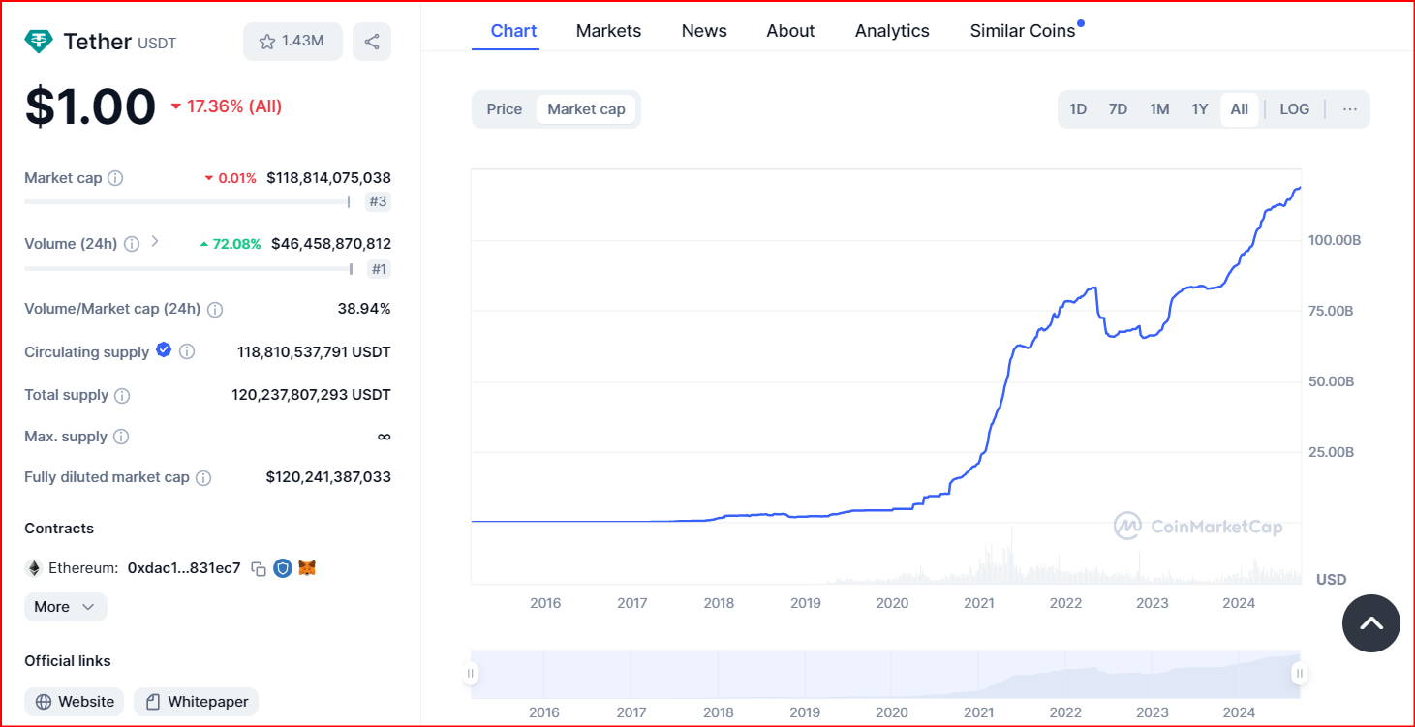1415x727 pixels.
Task: Click the $46,458,870,812 volume value
Action: pyautogui.click(x=331, y=244)
